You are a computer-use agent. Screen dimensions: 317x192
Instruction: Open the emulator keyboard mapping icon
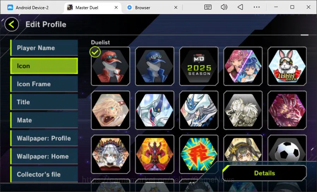pyautogui.click(x=208, y=7)
